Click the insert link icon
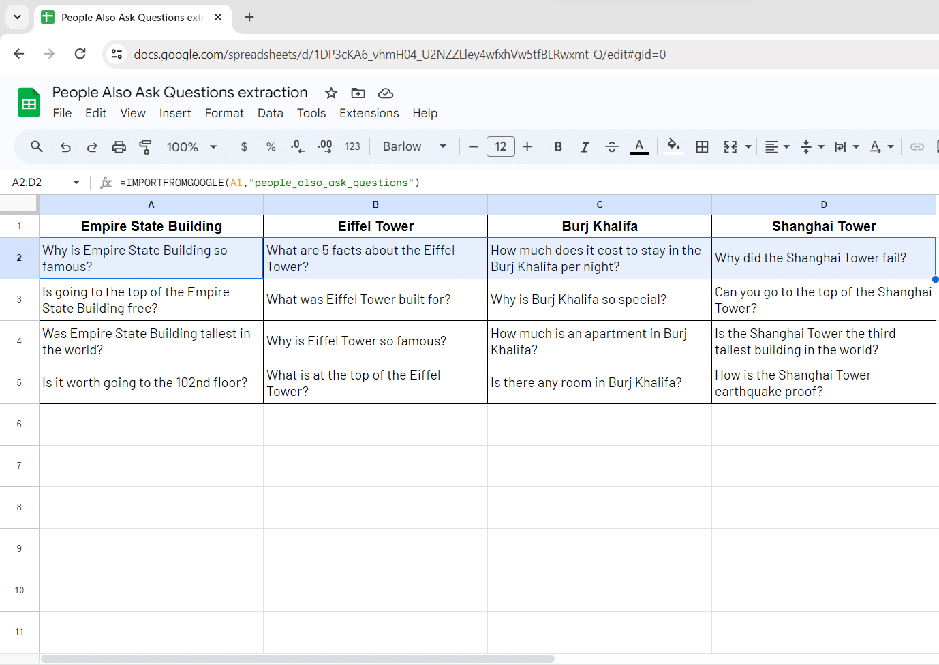The width and height of the screenshot is (939, 665). tap(917, 146)
